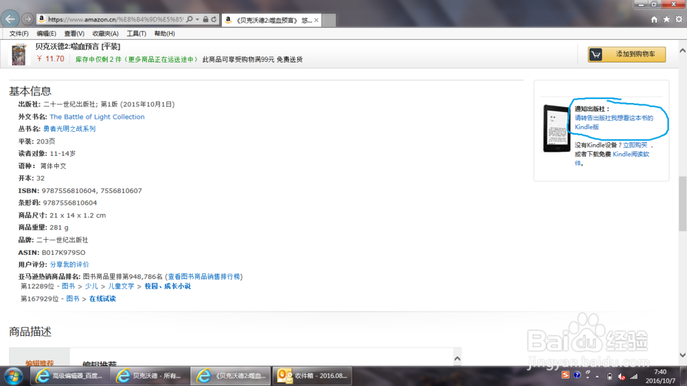This screenshot has width=687, height=386.
Task: Close the 贝克沃德2 browser tab
Action: pos(316,20)
